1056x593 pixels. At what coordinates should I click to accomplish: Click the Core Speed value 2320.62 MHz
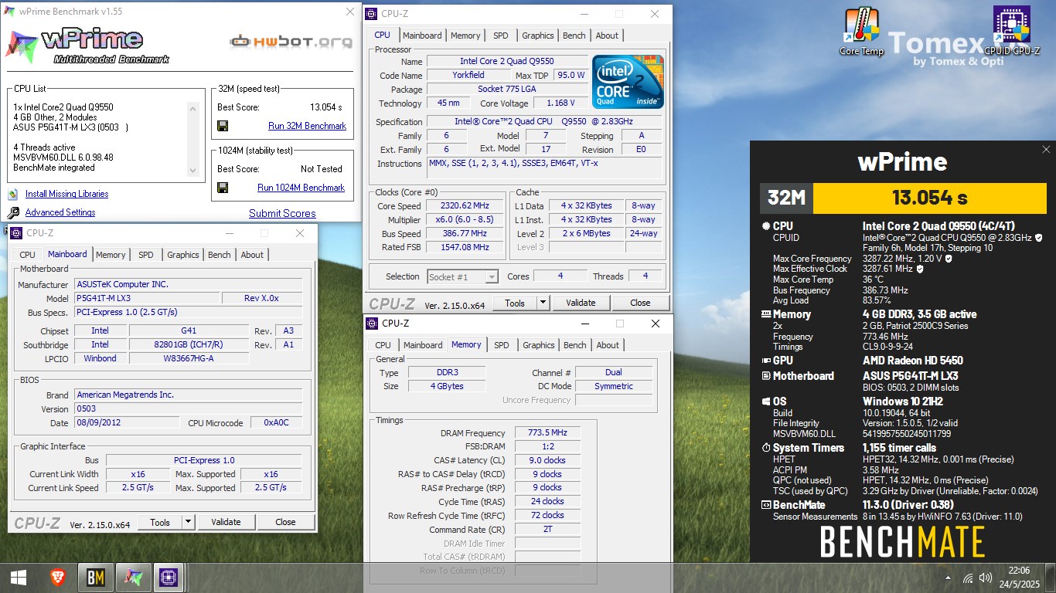point(465,206)
